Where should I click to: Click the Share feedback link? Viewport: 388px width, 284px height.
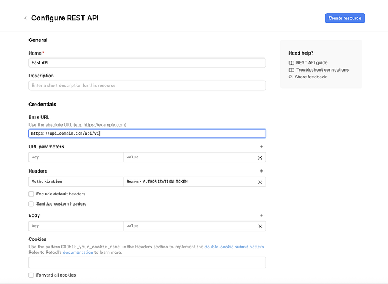pos(311,77)
